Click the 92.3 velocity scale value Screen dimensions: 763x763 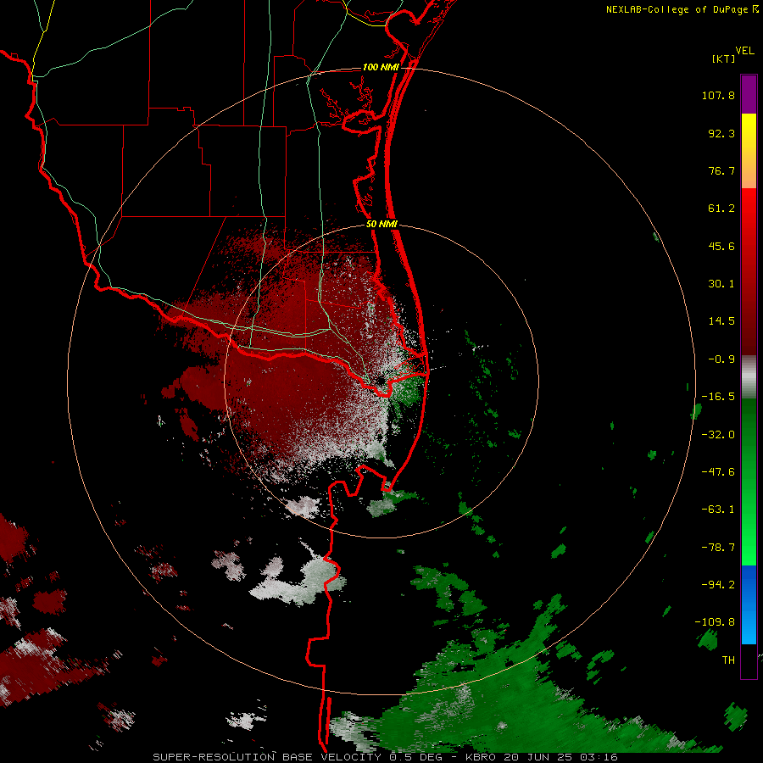coord(721,133)
